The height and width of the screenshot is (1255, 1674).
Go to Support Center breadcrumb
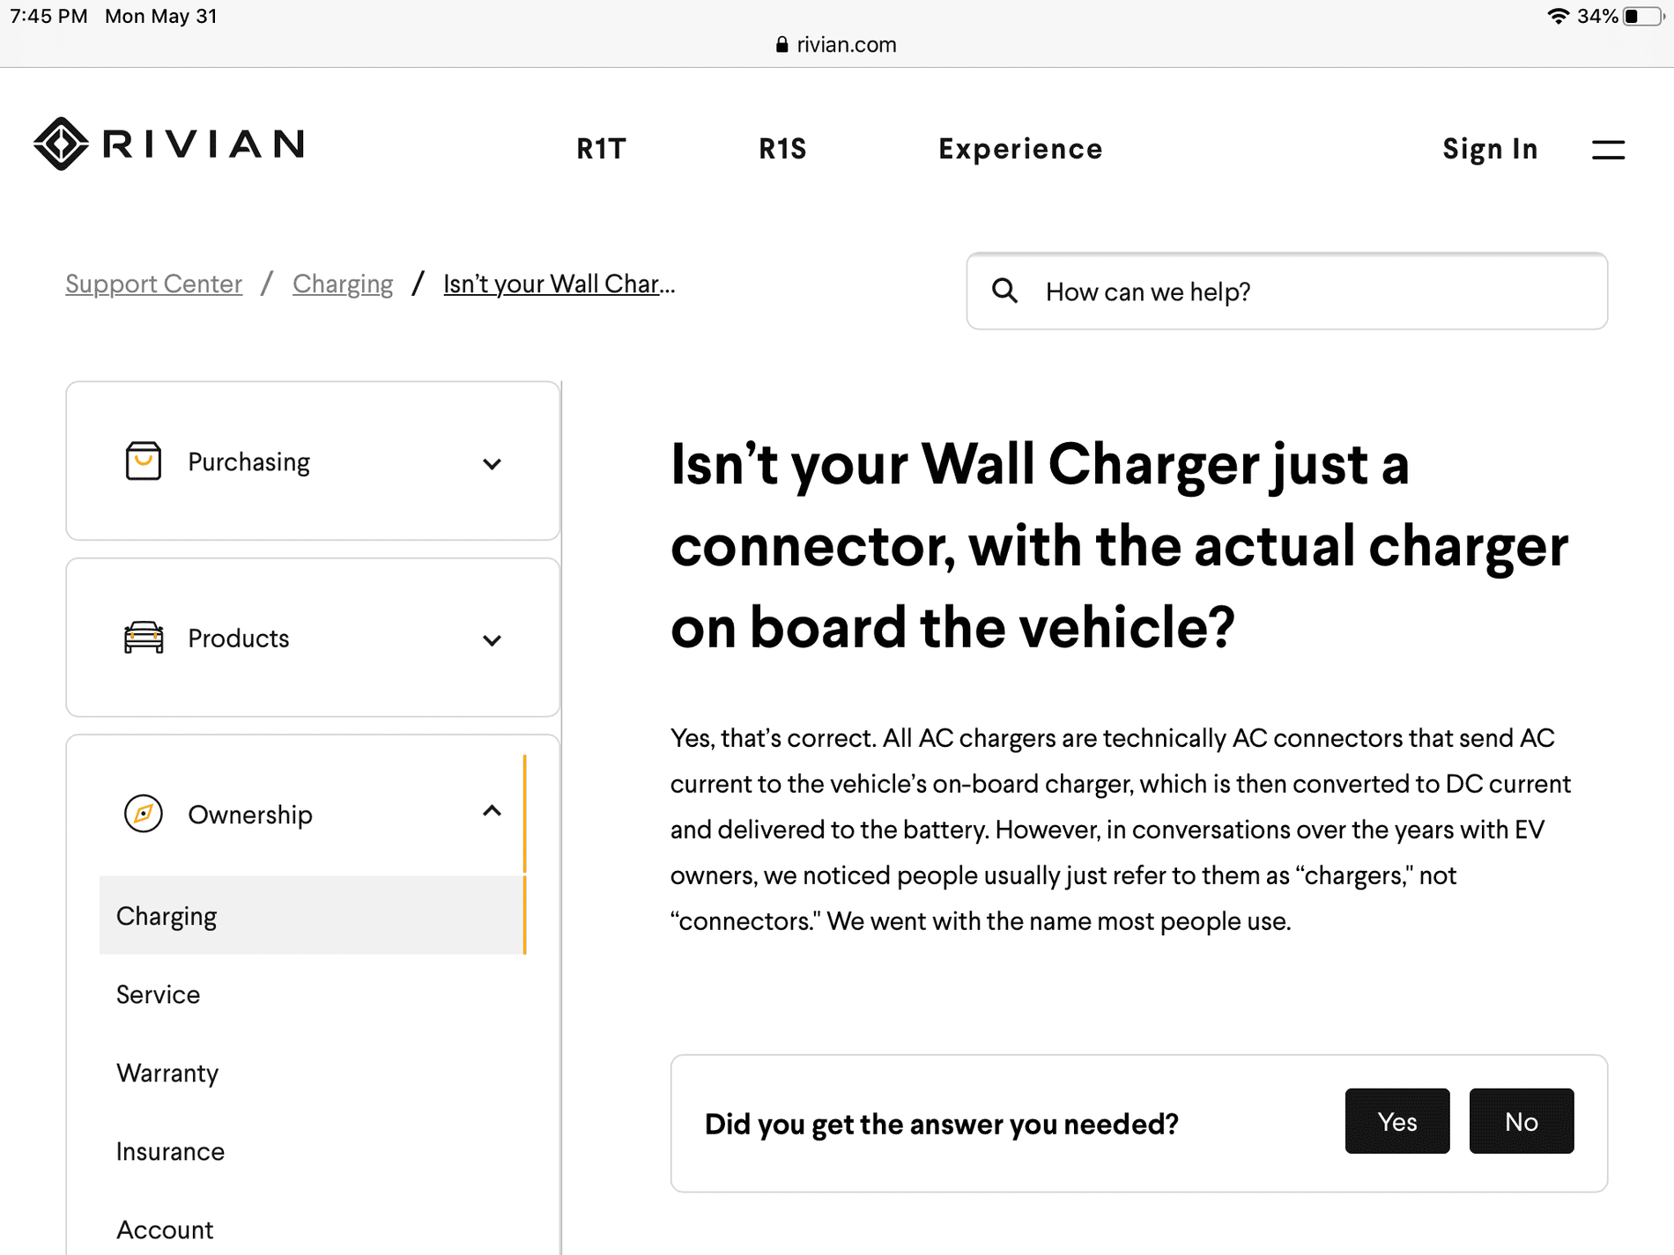[153, 284]
